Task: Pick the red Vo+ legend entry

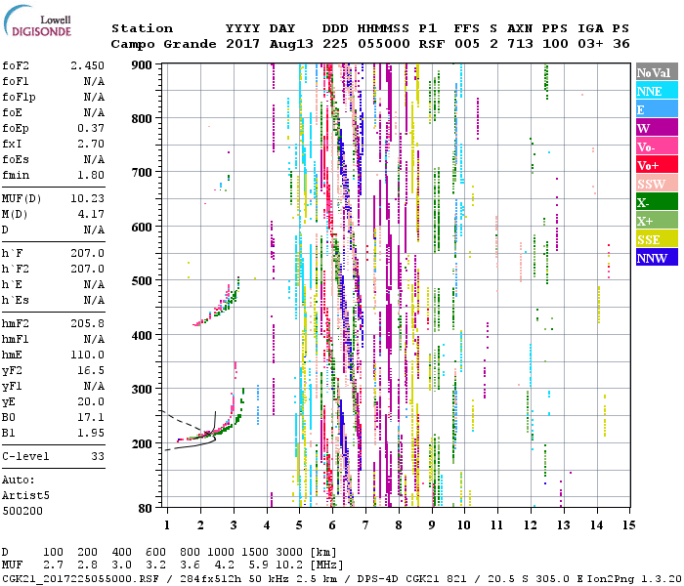Action: [x=655, y=165]
